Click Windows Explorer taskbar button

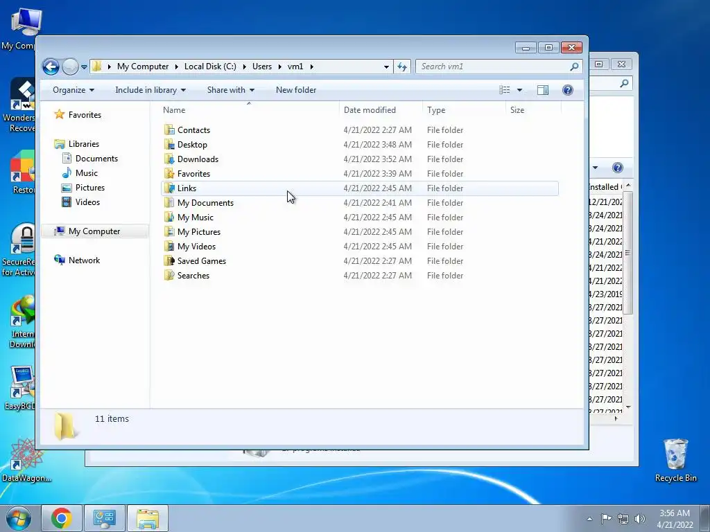click(148, 518)
